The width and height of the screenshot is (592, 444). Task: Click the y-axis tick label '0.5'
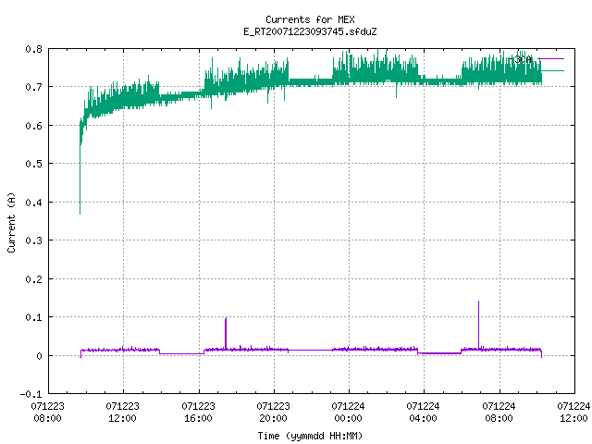33,164
